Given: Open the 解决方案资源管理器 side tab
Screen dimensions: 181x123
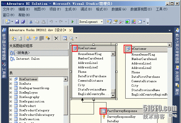Looking at the screenshot, I should 177,46.
